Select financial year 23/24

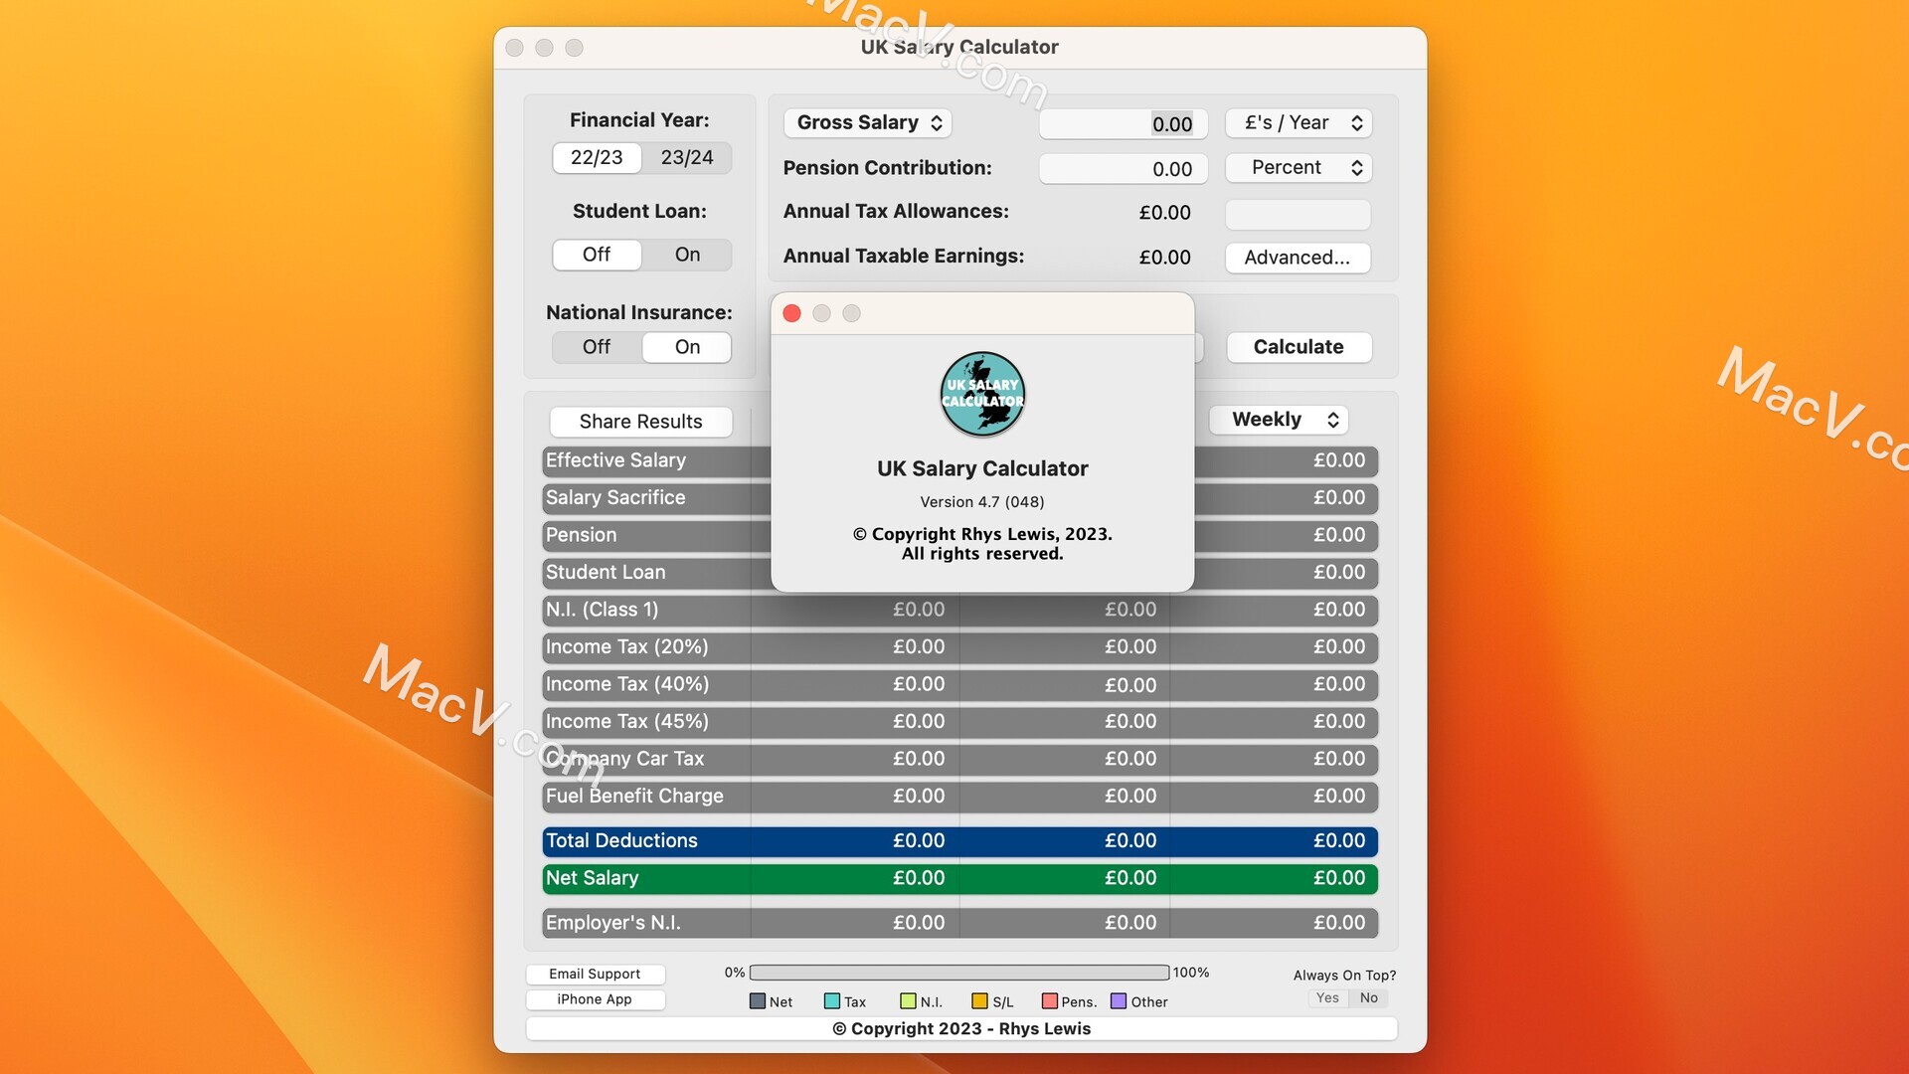(x=687, y=158)
